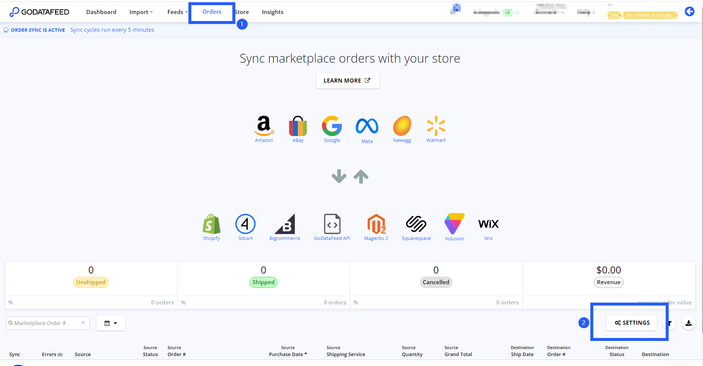The height and width of the screenshot is (366, 703).
Task: Click the Revenue badge
Action: click(x=608, y=282)
